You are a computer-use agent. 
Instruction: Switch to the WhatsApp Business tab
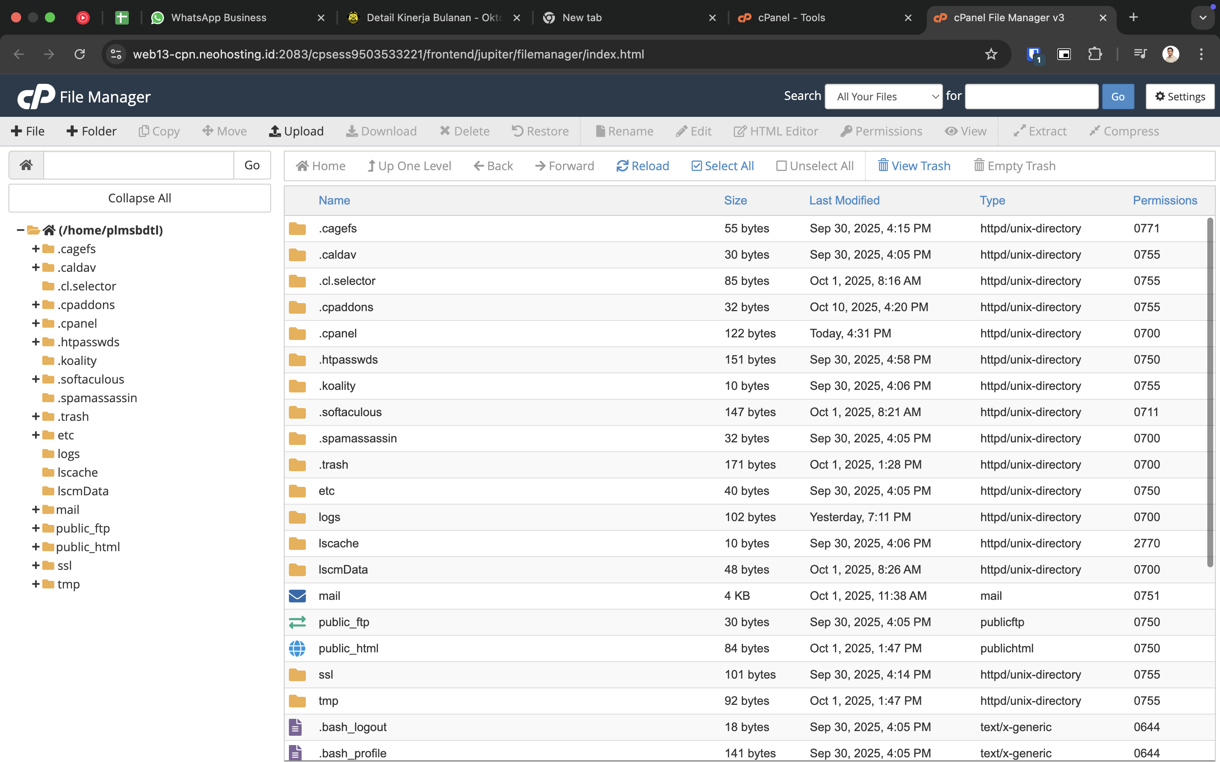pyautogui.click(x=218, y=18)
